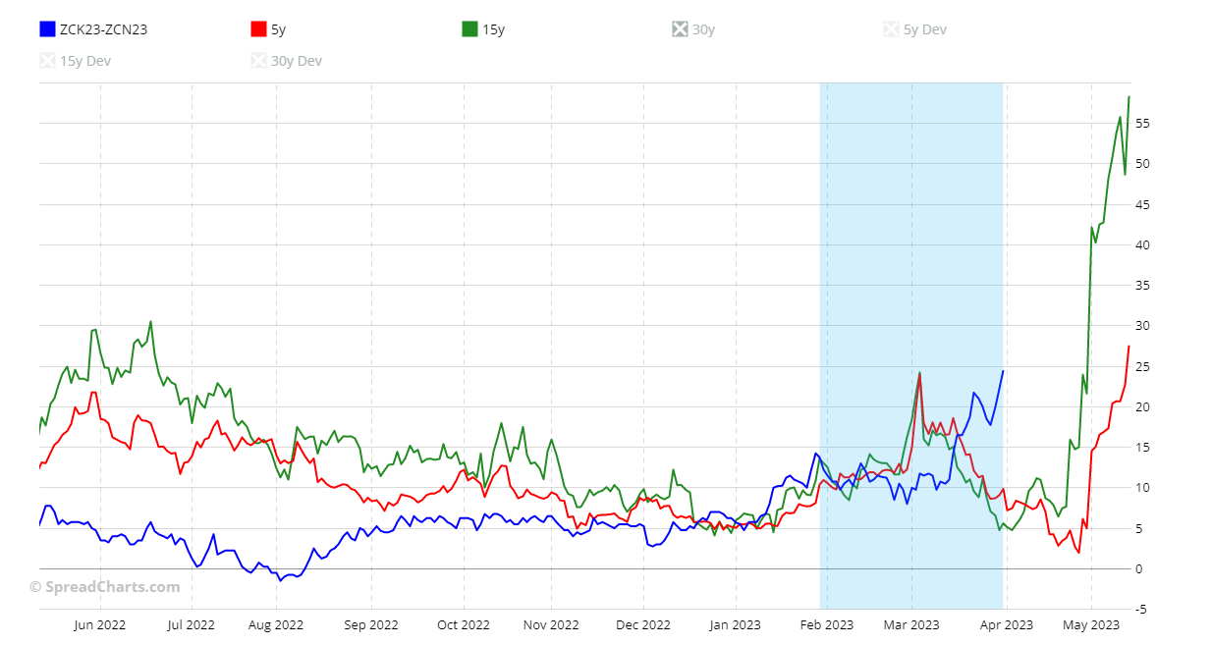1212x645 pixels.
Task: Enable the 15y Dev legend text
Action: (x=85, y=61)
